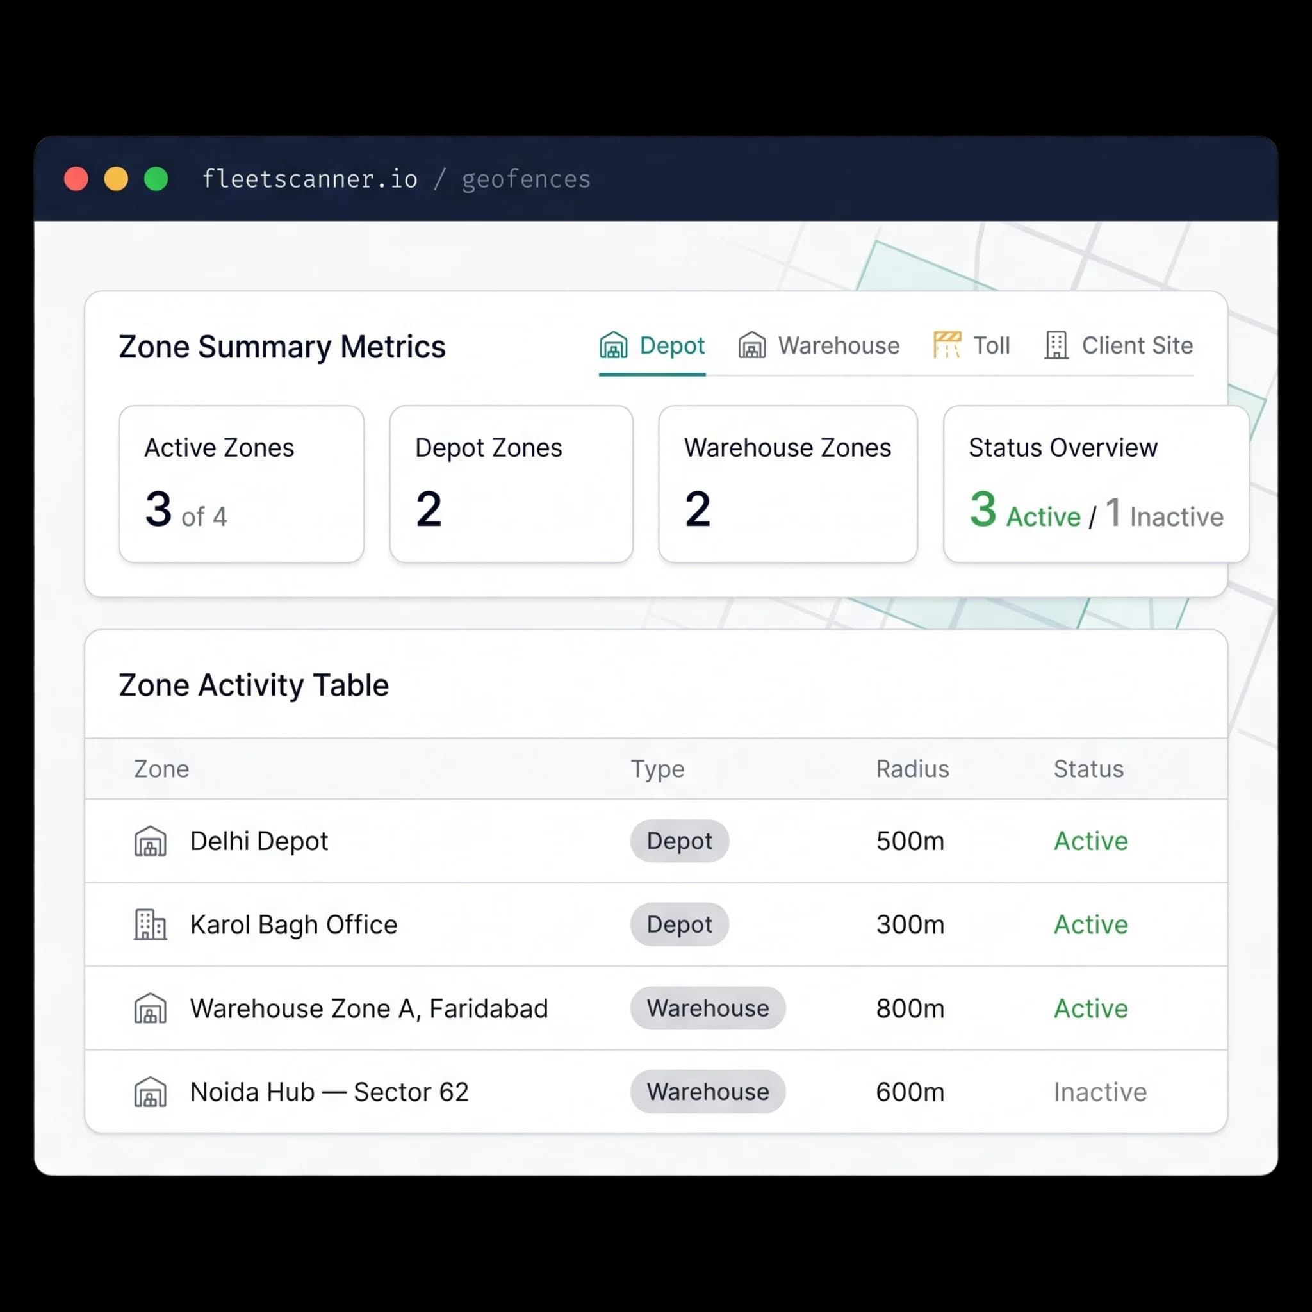Click the Warehouse Zone A, Faridabad row icon

tap(150, 1008)
